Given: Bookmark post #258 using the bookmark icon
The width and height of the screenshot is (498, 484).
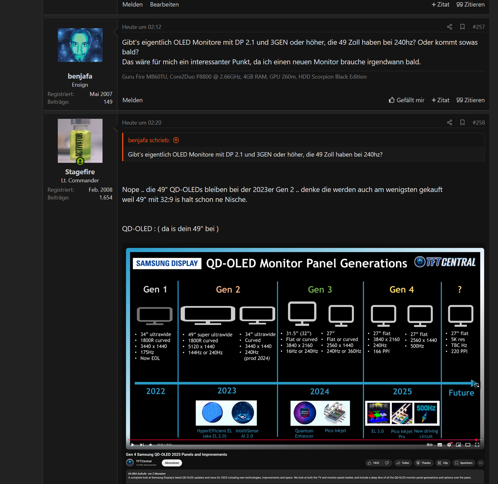Looking at the screenshot, I should click(x=462, y=122).
